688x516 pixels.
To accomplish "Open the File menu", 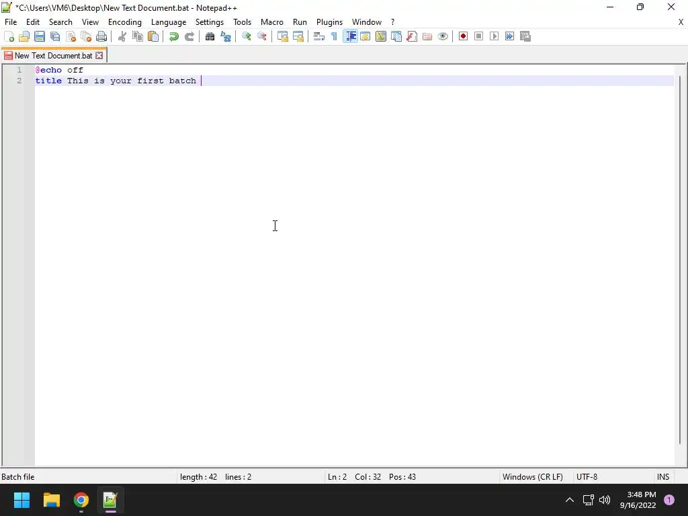I will (x=11, y=22).
